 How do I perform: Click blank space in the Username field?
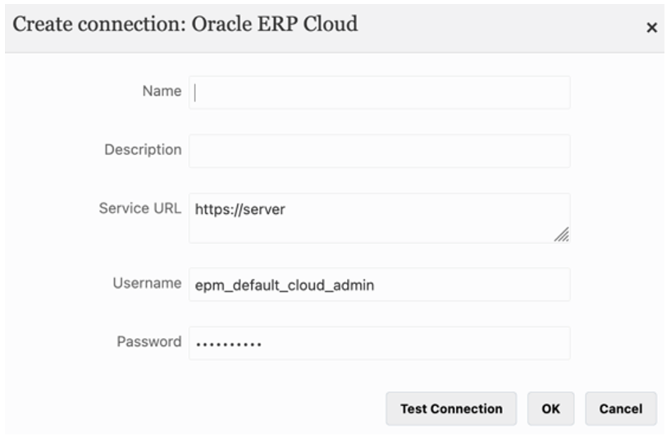pos(476,285)
